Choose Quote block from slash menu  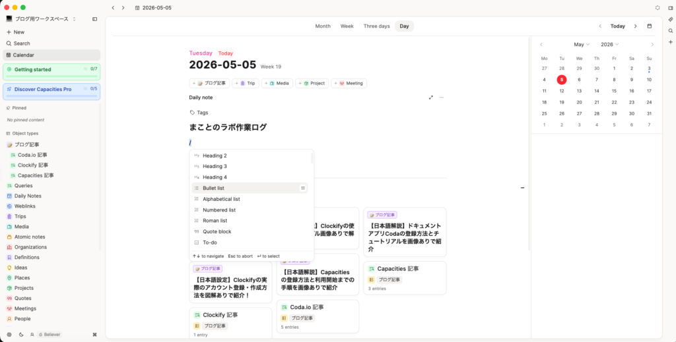(x=250, y=231)
